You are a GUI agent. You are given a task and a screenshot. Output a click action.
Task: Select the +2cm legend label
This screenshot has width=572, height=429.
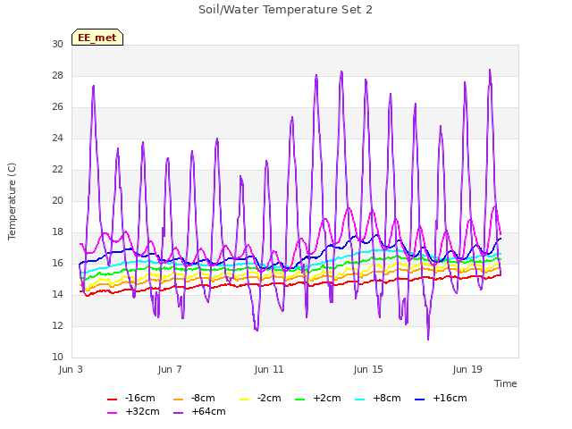pyautogui.click(x=327, y=398)
